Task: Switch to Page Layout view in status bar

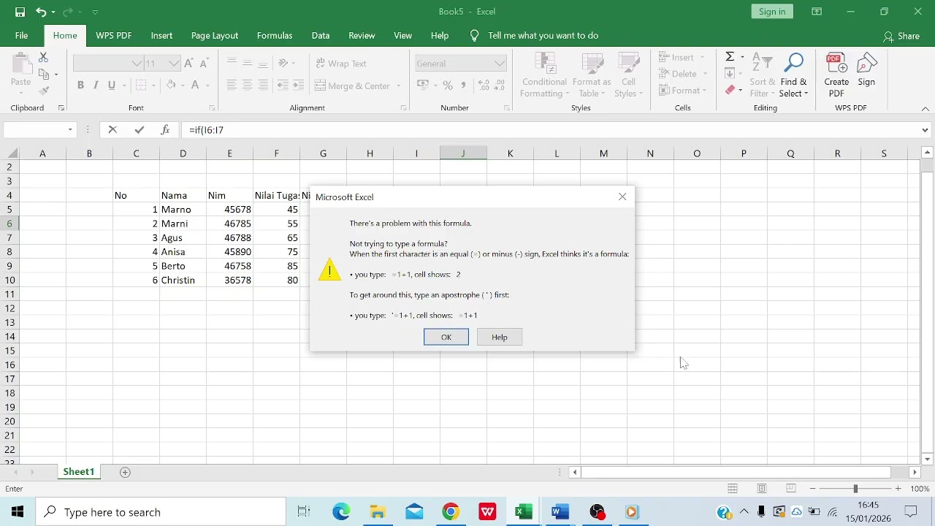Action: coord(762,489)
